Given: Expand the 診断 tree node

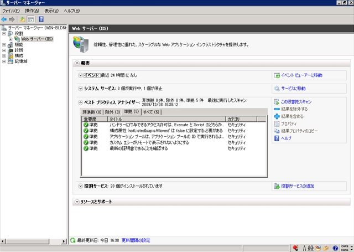Looking at the screenshot, I should pos(4,50).
